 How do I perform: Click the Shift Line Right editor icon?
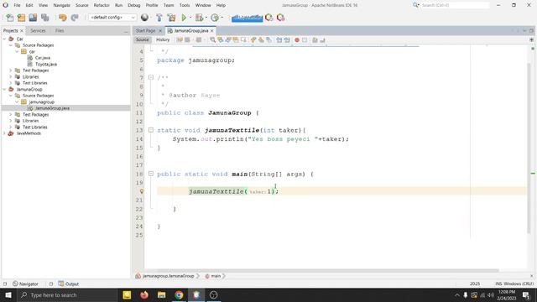point(287,40)
